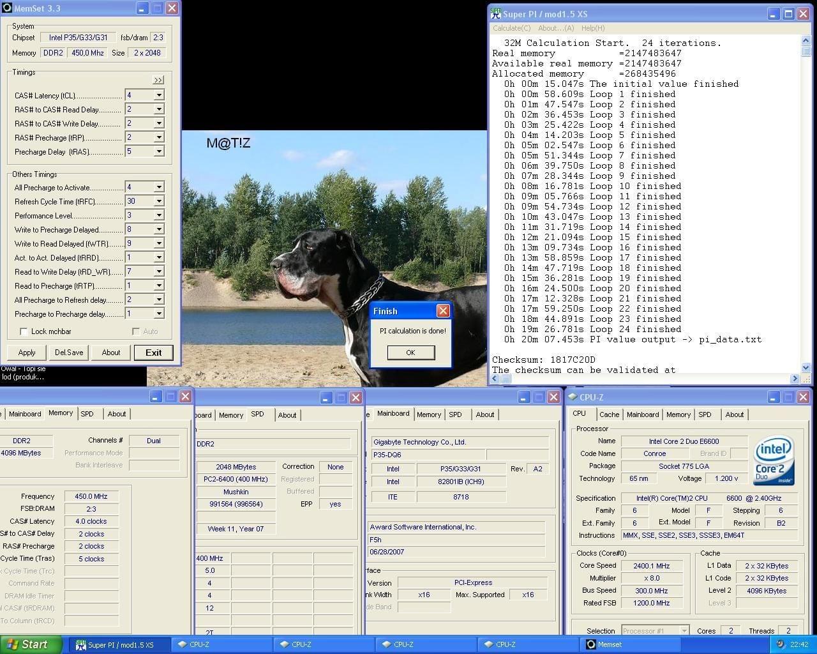Click Del.Save in MemSet

[69, 353]
